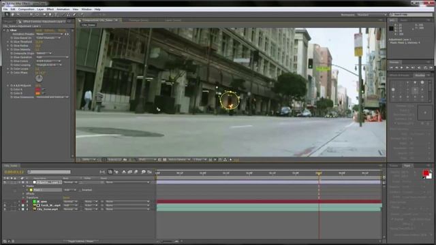Play the composition in Preview panel
436x245 pixels.
pos(402,67)
